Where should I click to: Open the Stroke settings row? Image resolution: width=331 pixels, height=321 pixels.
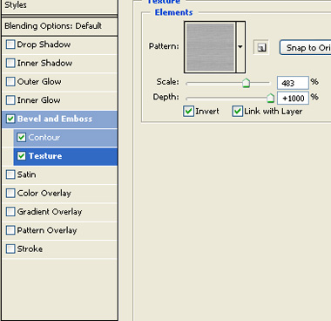tap(59, 249)
